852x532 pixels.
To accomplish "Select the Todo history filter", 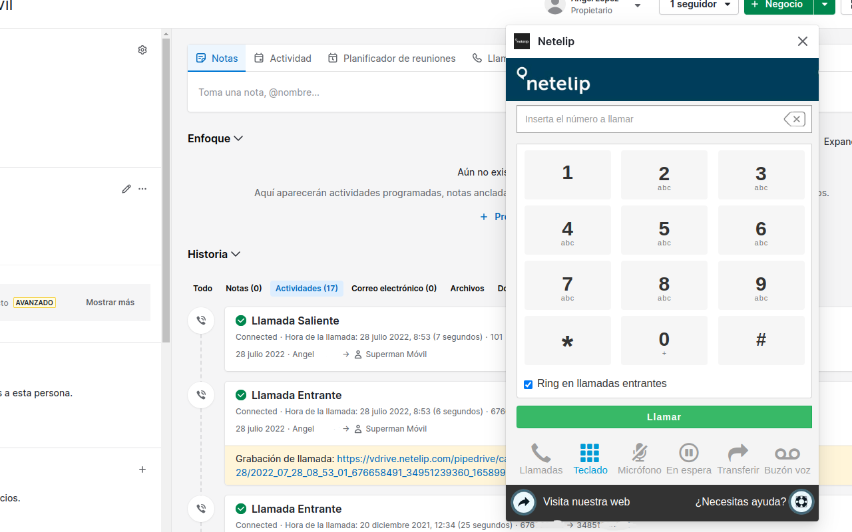I will click(203, 289).
